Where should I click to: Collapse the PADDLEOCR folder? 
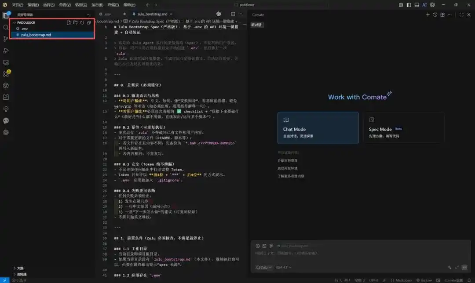[x=14, y=23]
